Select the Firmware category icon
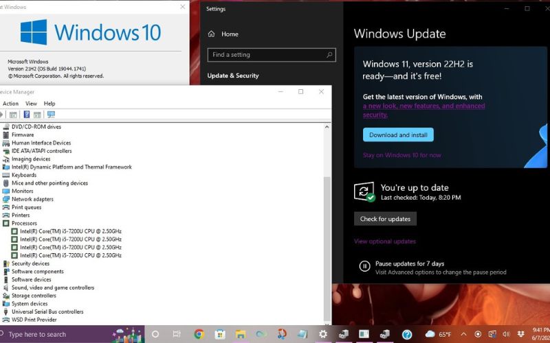The image size is (550, 343). coord(5,134)
